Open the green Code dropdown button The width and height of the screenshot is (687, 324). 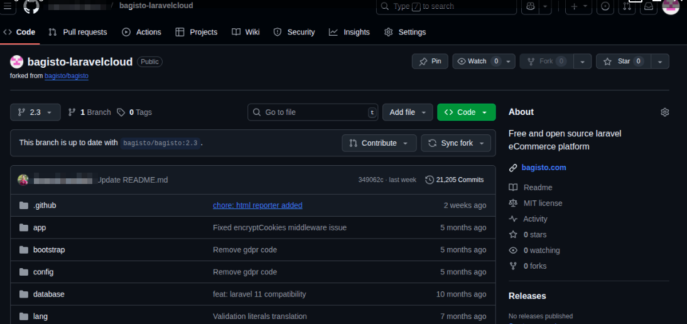[x=466, y=112]
